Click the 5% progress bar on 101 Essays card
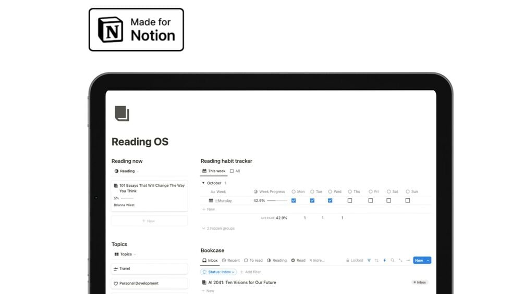524x294 pixels. coord(127,198)
